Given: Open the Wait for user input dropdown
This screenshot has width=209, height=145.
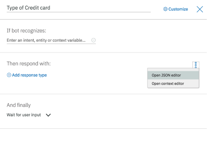Looking at the screenshot, I should (29, 115).
